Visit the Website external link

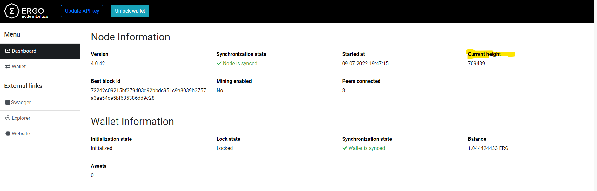21,133
